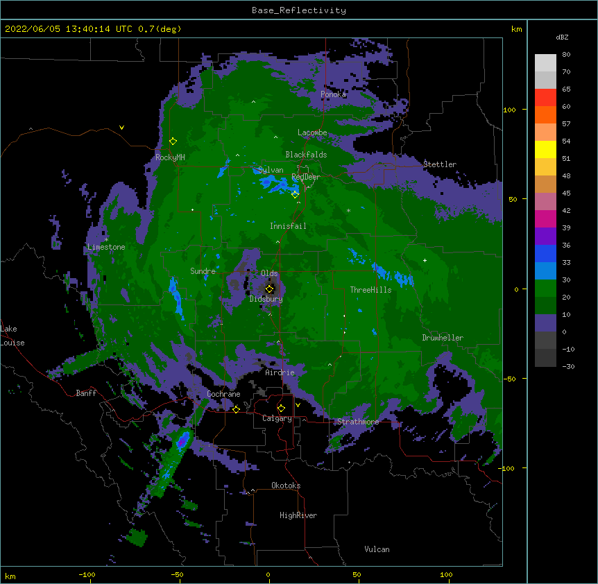Viewport: 598px width, 584px height.
Task: Select the bright blue 33-36 dBZ legend swatch
Action: [x=545, y=253]
